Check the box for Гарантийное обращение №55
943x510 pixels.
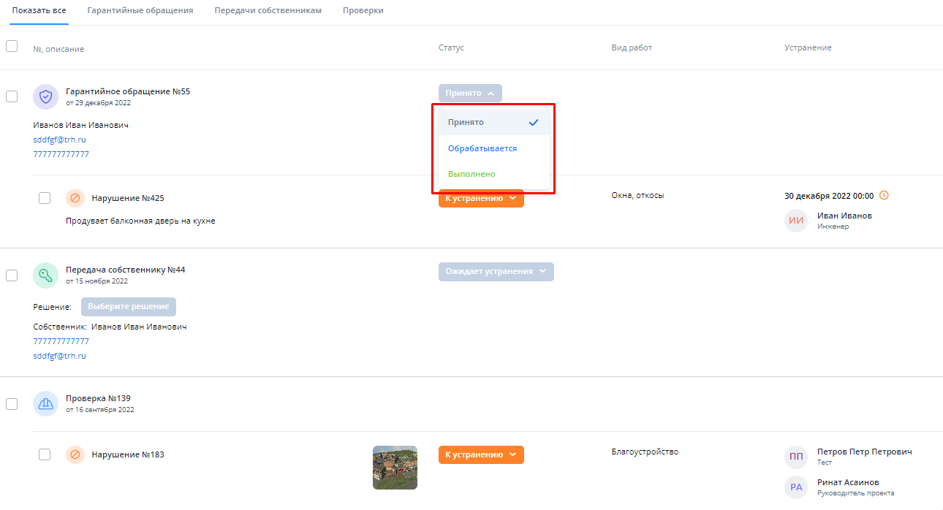click(12, 96)
